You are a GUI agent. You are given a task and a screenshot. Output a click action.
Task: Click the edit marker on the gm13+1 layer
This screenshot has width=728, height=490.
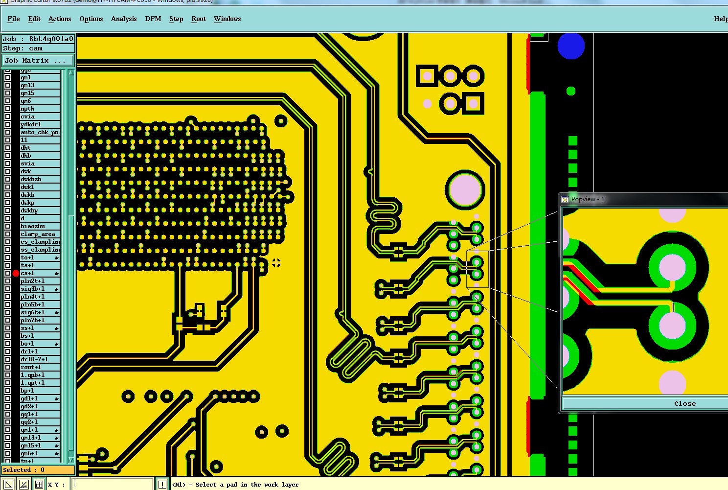[x=57, y=438]
